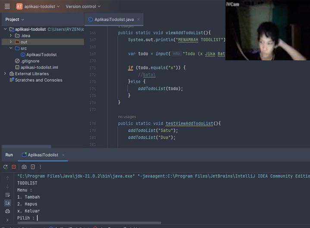
Task: Open the hamburger main menu
Action: click(x=7, y=6)
